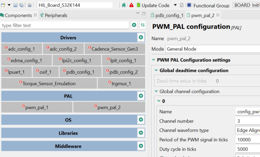Click the Update Code button
Viewport: 260px width, 157px height.
point(153,6)
